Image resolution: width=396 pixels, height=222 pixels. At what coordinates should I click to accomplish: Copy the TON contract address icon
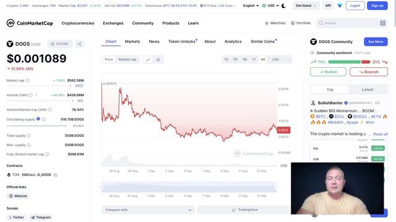(x=55, y=175)
